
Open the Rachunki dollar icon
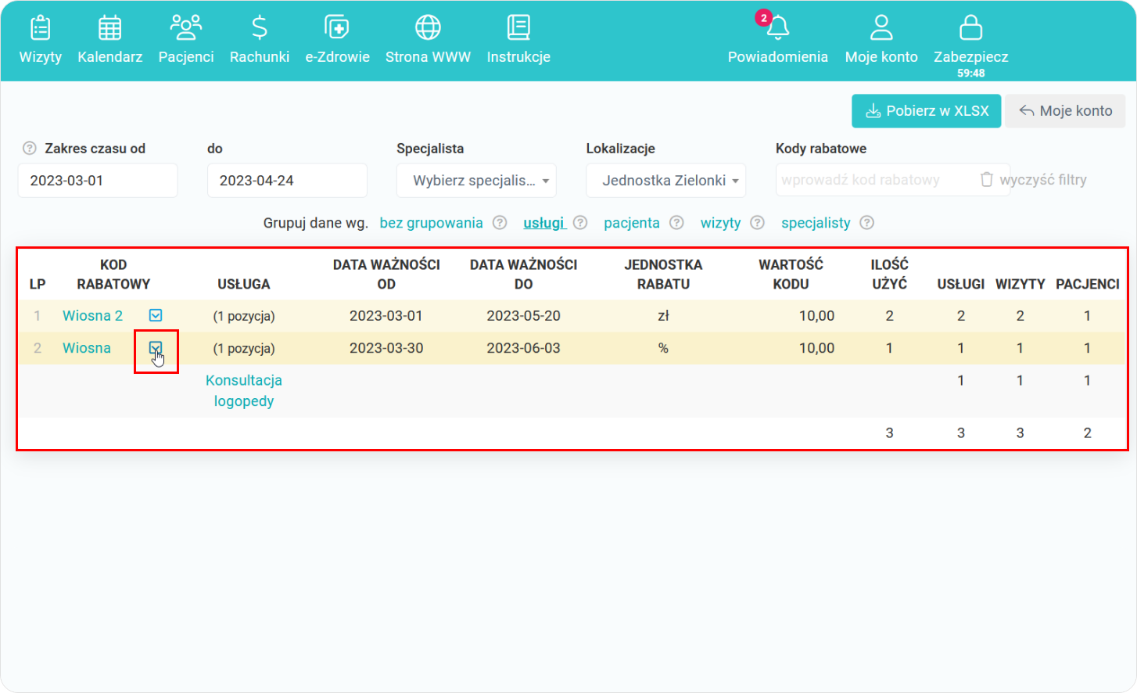click(x=260, y=27)
